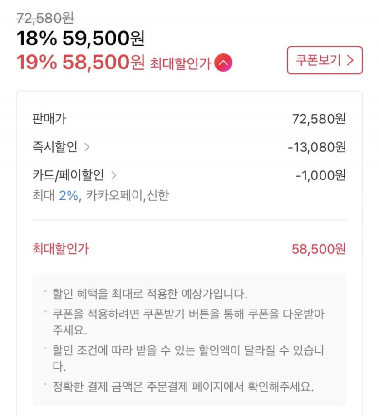
Task: Select the 18% 59,500원 price line
Action: pos(80,39)
